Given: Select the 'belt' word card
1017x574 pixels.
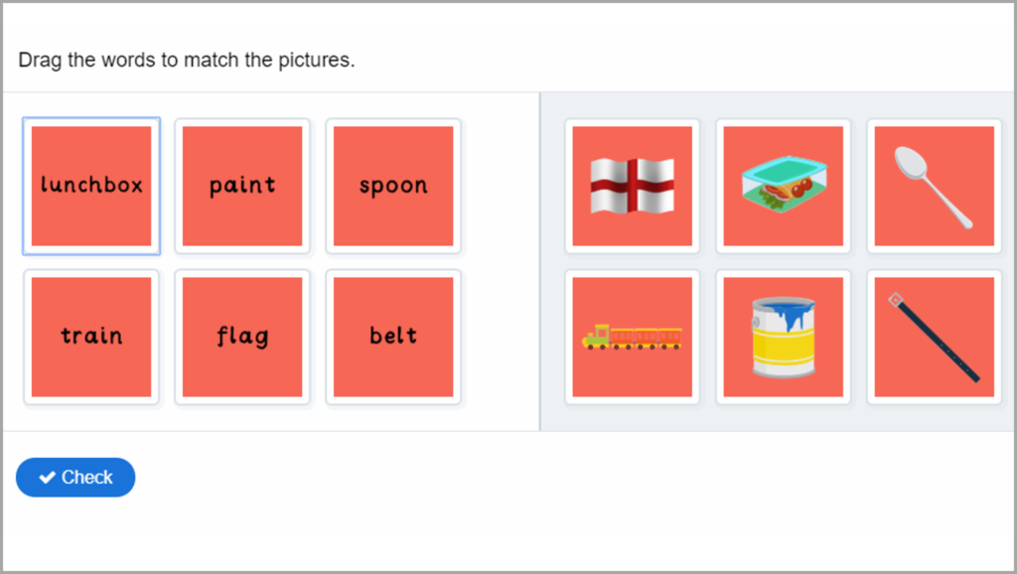Looking at the screenshot, I should (393, 337).
